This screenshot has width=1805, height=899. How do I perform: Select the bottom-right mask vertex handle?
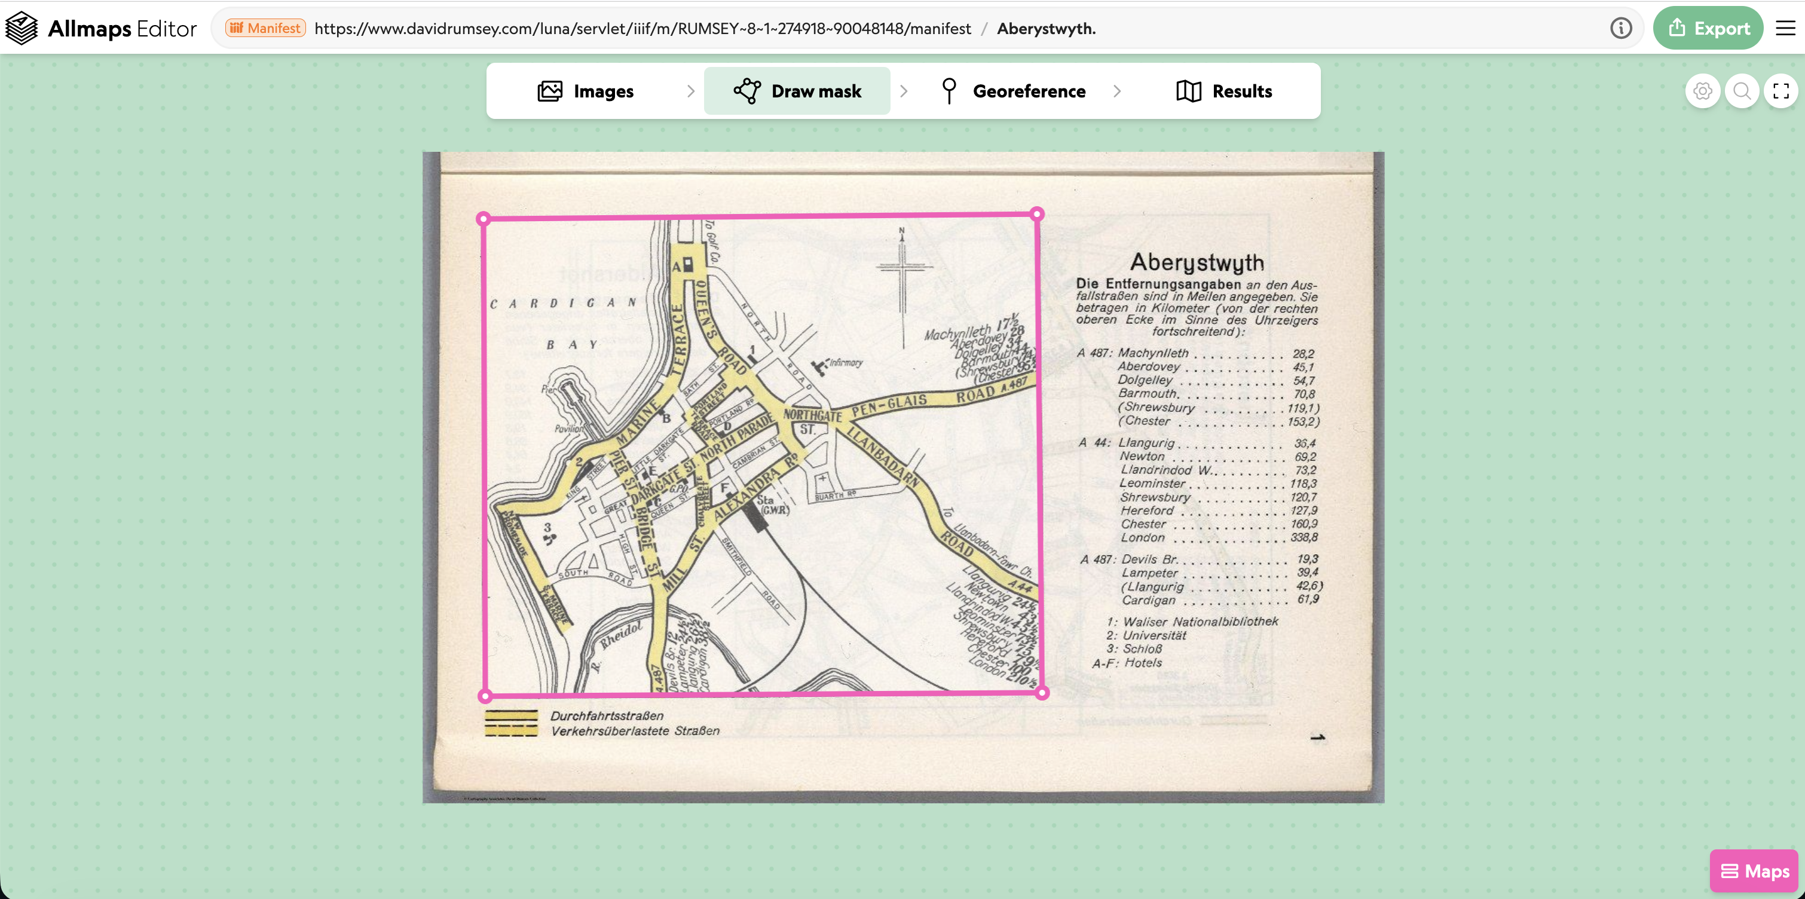click(x=1042, y=693)
